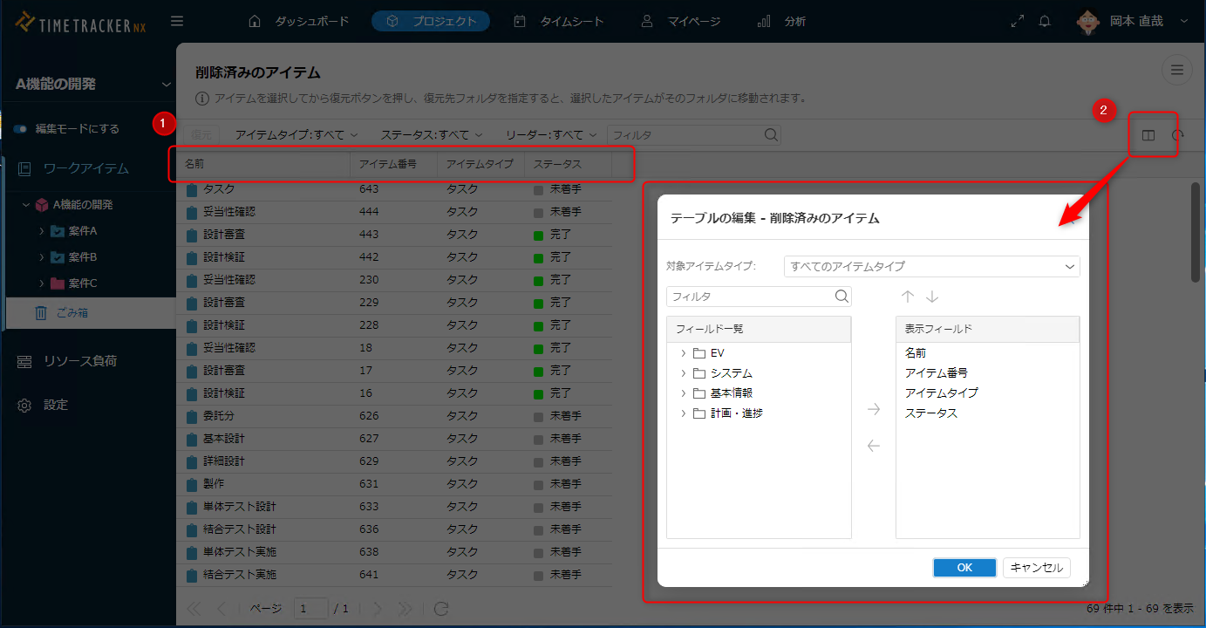Click the round list menu icon top-right
The width and height of the screenshot is (1206, 628).
pos(1176,71)
